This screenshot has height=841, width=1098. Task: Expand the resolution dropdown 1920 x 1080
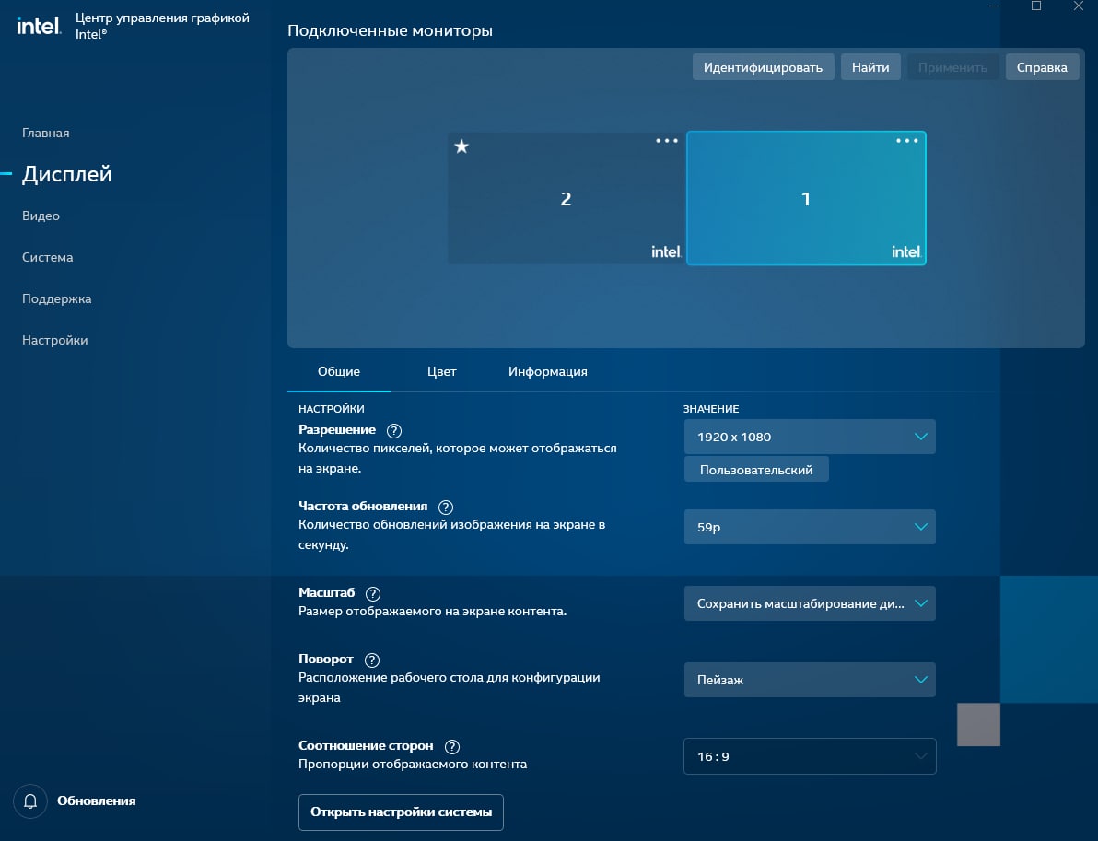[810, 437]
